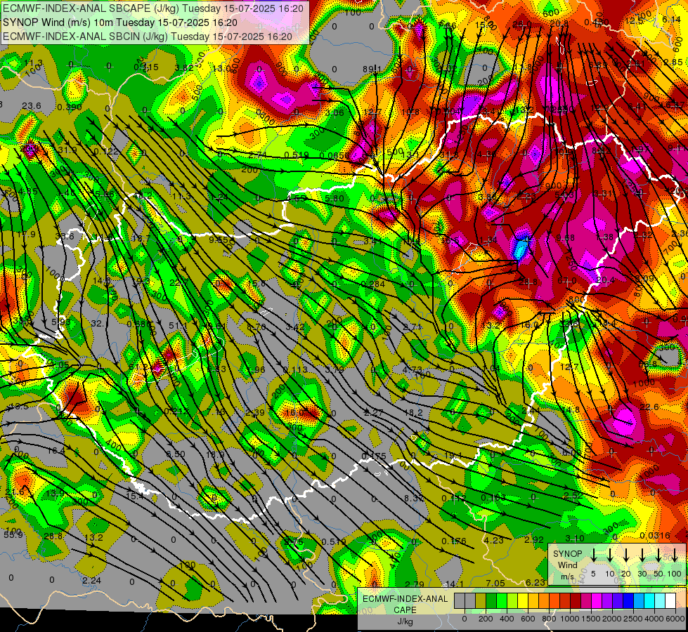This screenshot has width=688, height=632.
Task: Click the 0.113 value on the map
Action: (295, 370)
